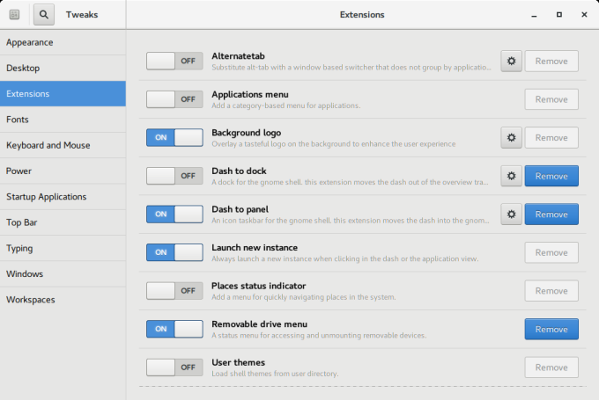
Task: Click Remove for Applications menu
Action: pos(551,99)
